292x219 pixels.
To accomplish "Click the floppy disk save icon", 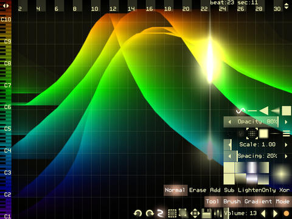I will (206, 214).
